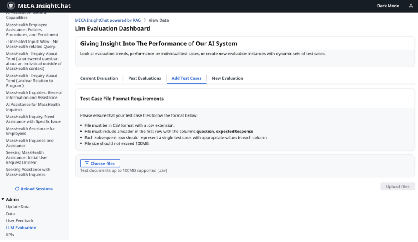Open Inquiry About Temi (Unanswered question) session

(x=34, y=61)
